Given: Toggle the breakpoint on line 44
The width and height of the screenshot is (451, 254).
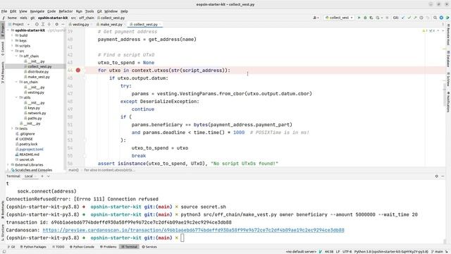Looking at the screenshot, I should (78, 71).
